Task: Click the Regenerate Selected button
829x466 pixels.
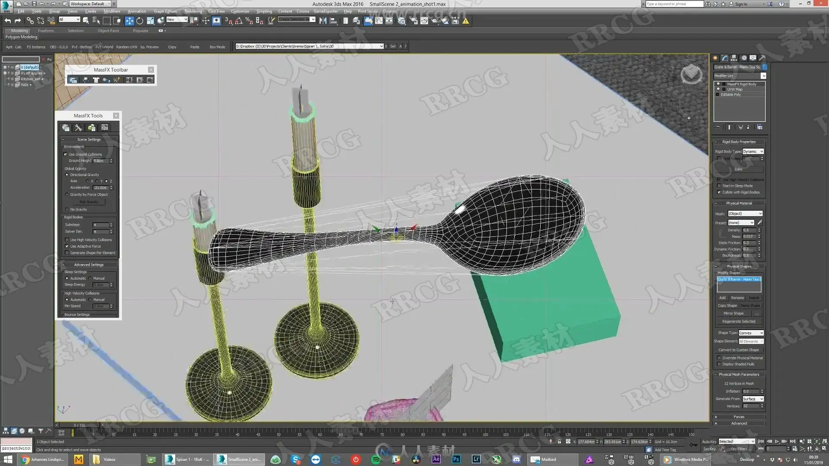Action: (x=739, y=321)
